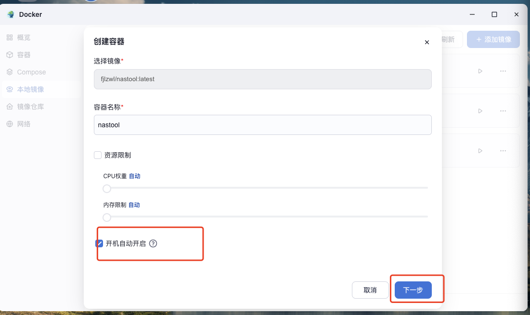Click the 镜像仓库 house icon
Viewport: 530px width, 315px height.
point(10,107)
